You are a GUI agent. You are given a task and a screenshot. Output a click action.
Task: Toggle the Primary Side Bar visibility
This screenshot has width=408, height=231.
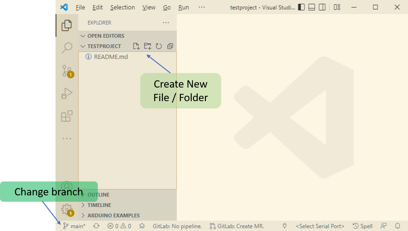pos(301,7)
